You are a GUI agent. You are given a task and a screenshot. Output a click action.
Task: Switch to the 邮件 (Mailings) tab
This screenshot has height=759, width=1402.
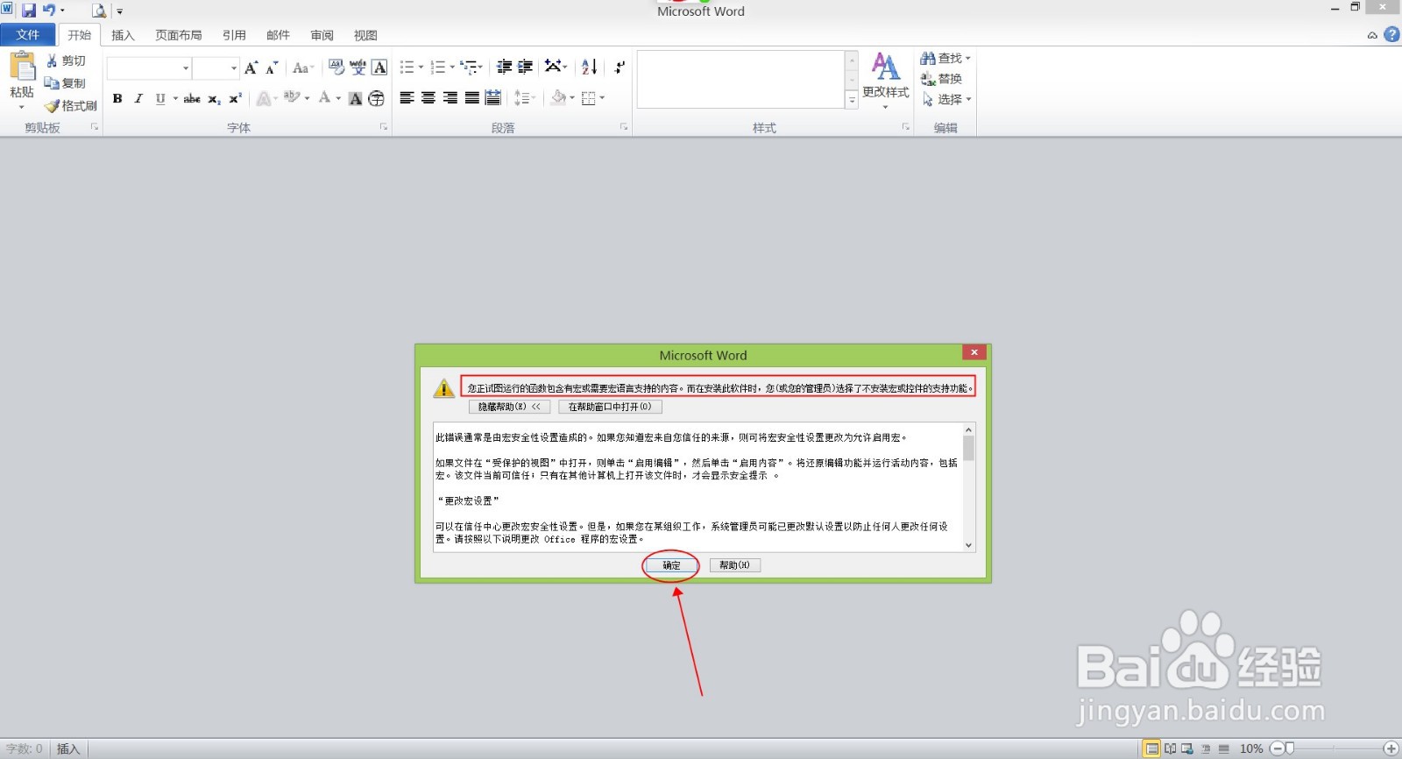coord(278,35)
